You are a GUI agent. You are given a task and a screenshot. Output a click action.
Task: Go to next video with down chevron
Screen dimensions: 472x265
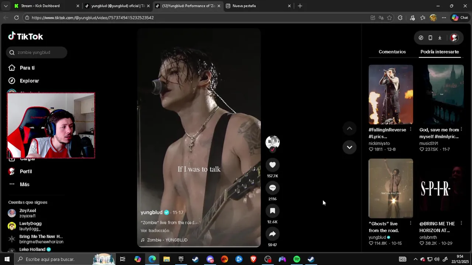pyautogui.click(x=350, y=147)
